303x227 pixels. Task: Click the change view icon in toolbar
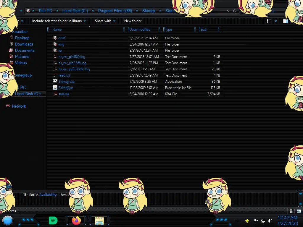point(269,21)
